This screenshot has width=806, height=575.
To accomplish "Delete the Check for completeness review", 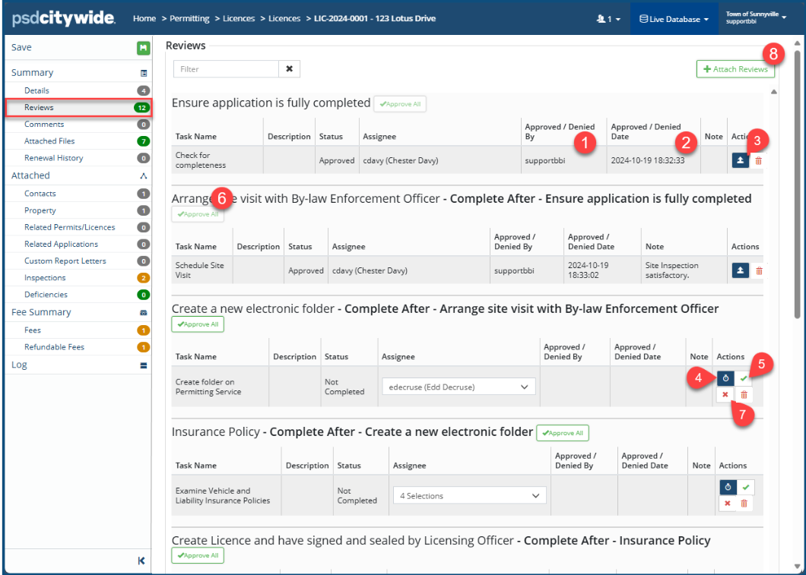I will point(758,161).
